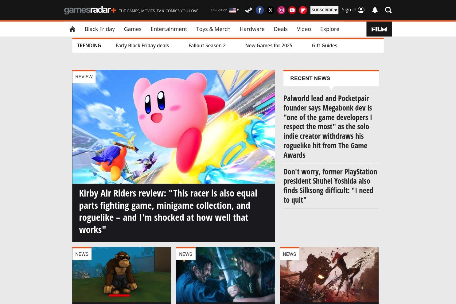The height and width of the screenshot is (304, 456).
Task: Open the sword fight news thumbnail
Action: tap(225, 275)
